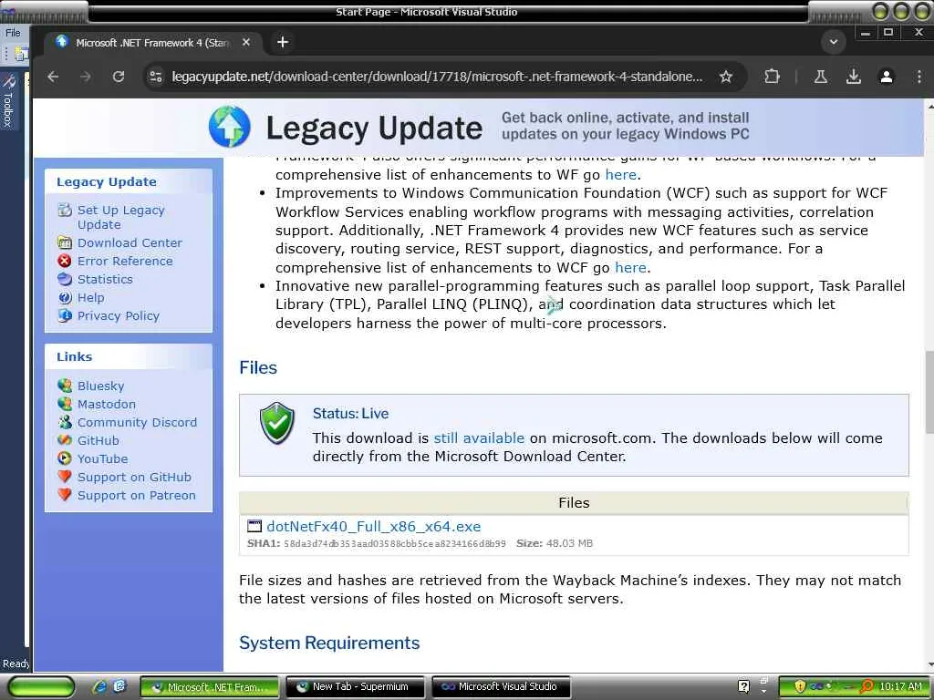Open Support on Patreon link
The width and height of the screenshot is (934, 700).
[x=137, y=495]
